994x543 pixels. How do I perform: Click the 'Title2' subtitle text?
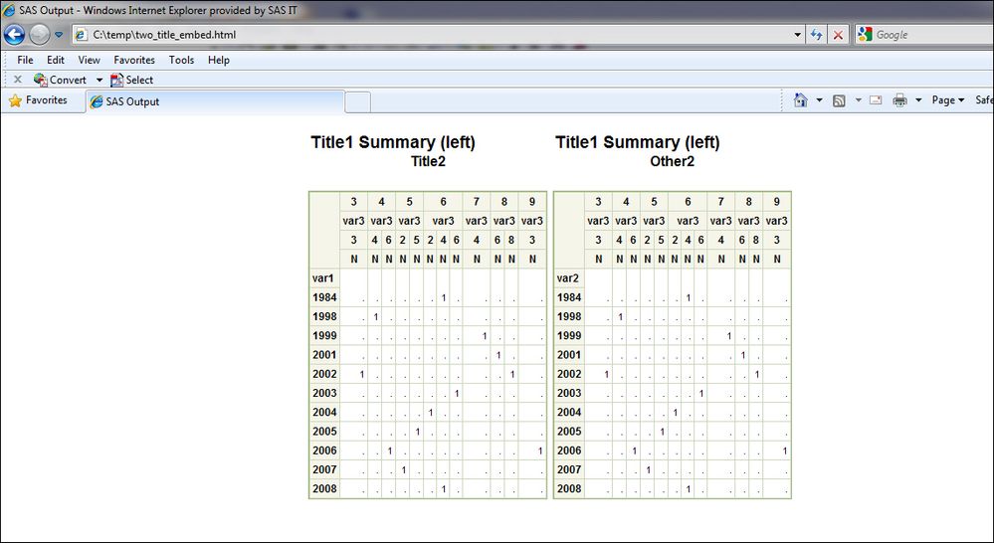click(428, 161)
